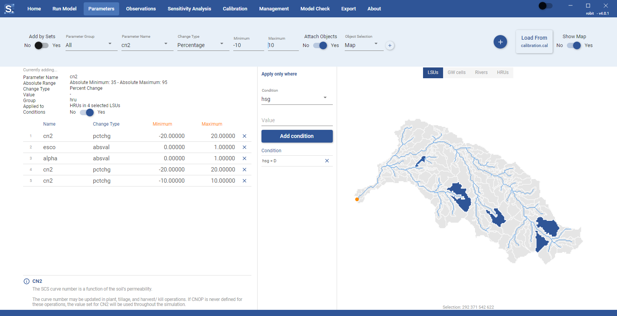Open the Sensitivity Analysis menu
617x316 pixels.
click(x=189, y=8)
